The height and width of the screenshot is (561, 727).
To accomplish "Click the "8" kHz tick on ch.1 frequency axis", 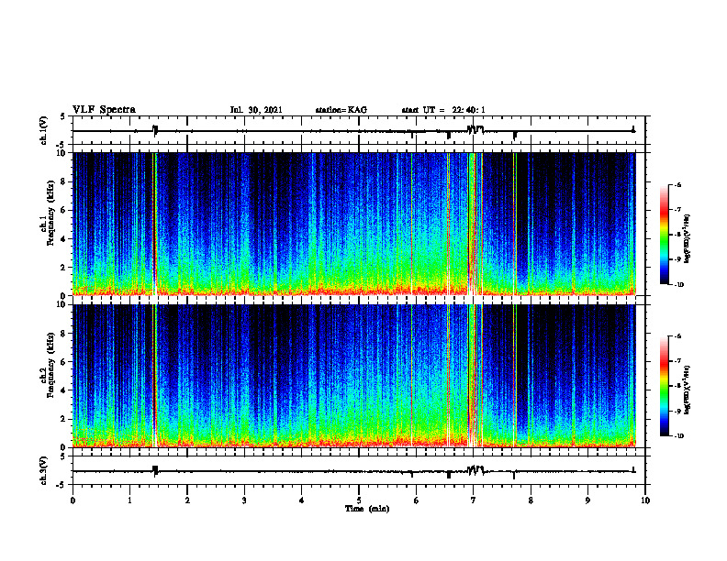I will 64,181.
